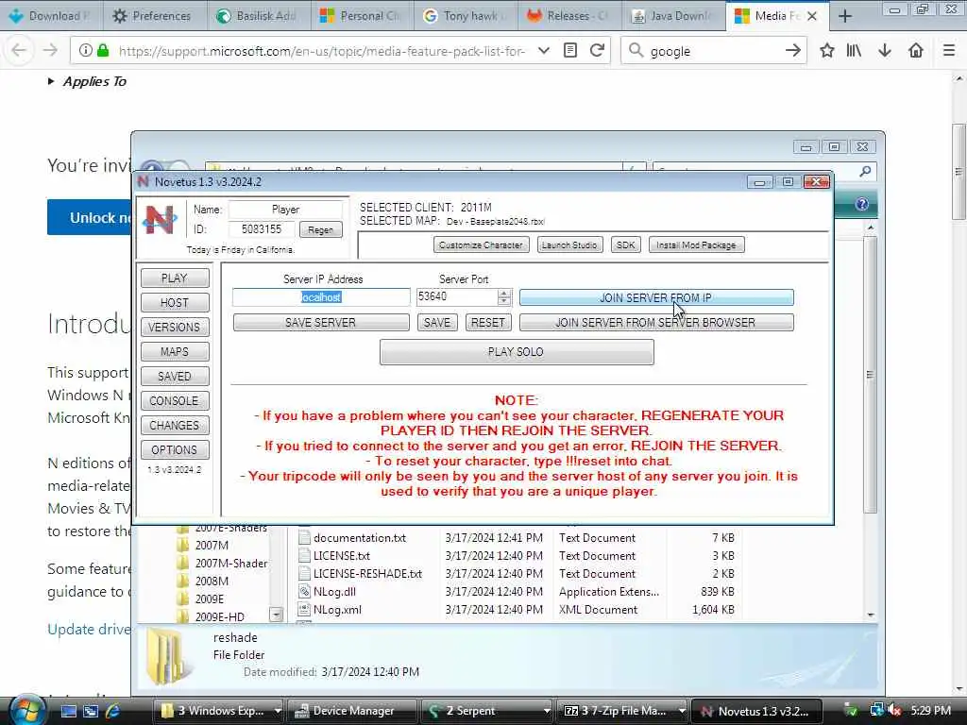Open the CONSOLE section
Image resolution: width=967 pixels, height=725 pixels.
(175, 401)
